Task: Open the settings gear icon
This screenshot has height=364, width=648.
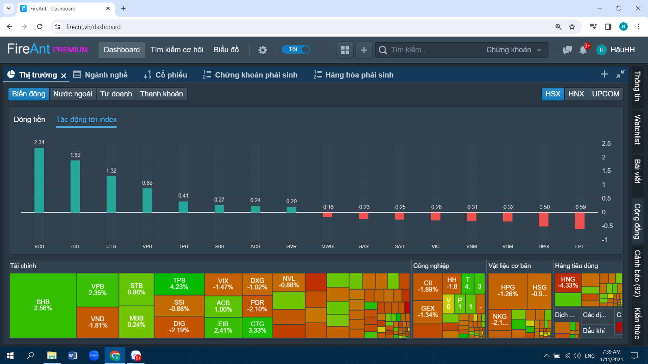Action: point(263,50)
